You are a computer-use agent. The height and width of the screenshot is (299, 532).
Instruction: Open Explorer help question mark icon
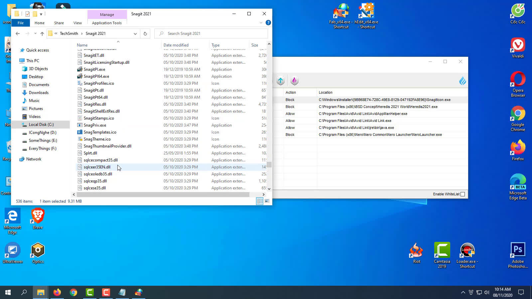click(268, 23)
